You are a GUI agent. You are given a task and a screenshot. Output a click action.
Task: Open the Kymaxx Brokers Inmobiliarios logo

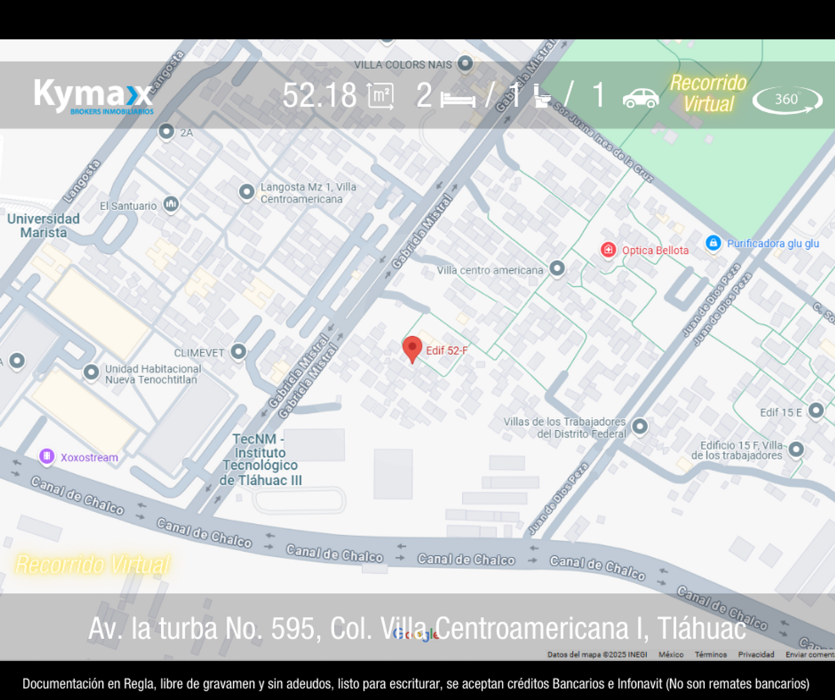(93, 96)
